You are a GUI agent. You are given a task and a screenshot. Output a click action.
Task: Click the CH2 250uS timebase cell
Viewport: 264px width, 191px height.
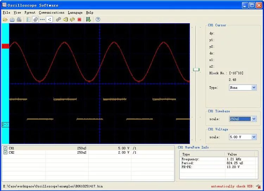tap(82, 152)
